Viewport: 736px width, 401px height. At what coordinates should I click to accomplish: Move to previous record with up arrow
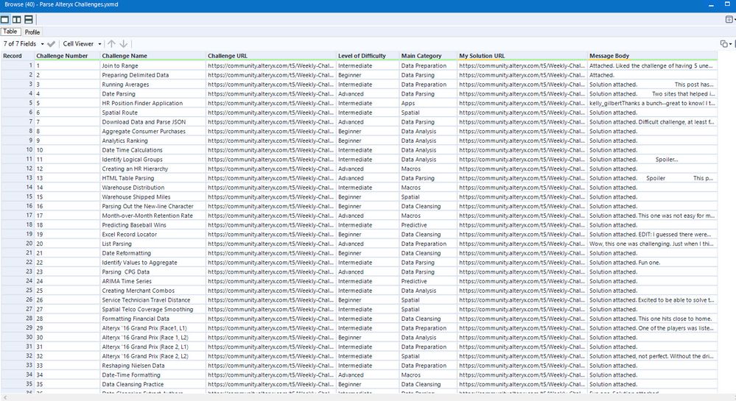click(x=111, y=43)
